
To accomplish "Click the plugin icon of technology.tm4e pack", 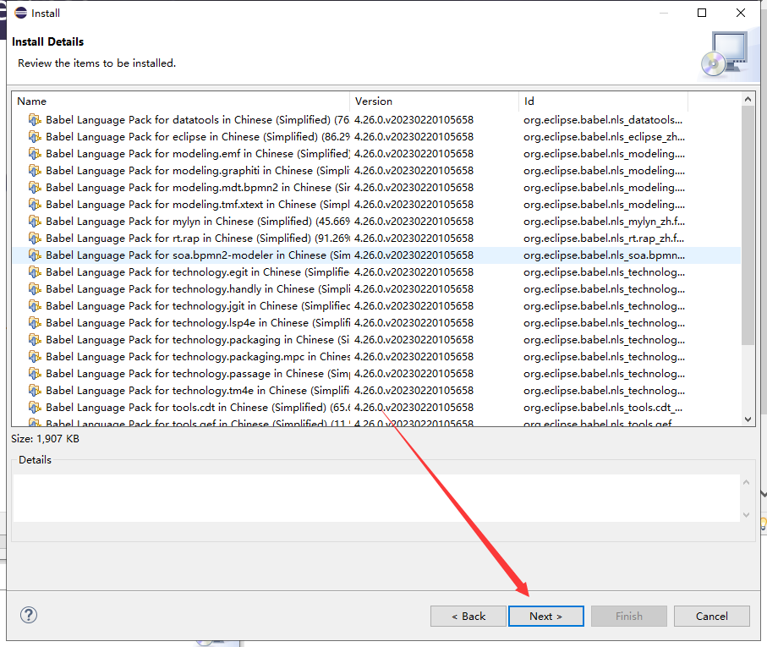I will click(x=35, y=391).
